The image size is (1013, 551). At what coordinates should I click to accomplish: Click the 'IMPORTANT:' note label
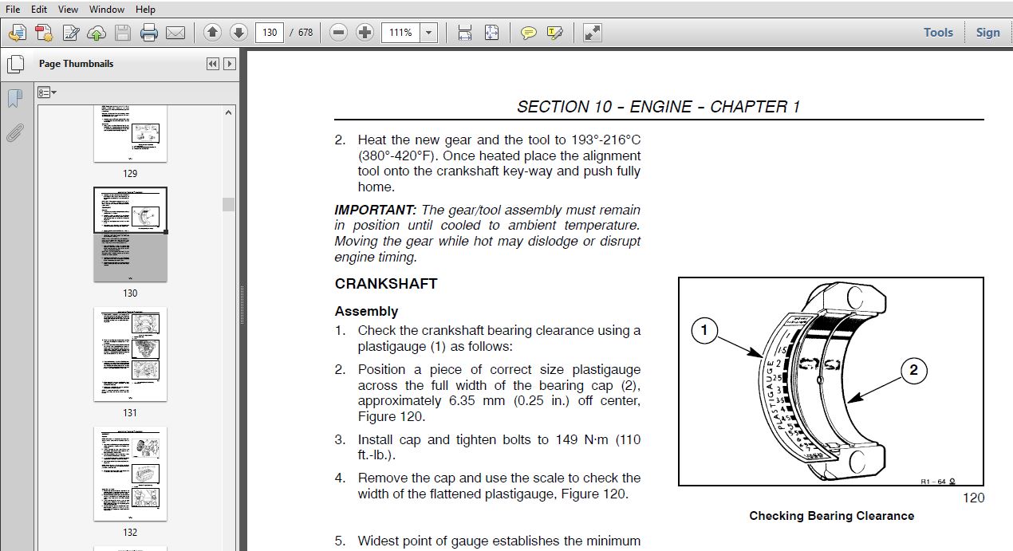click(x=376, y=211)
